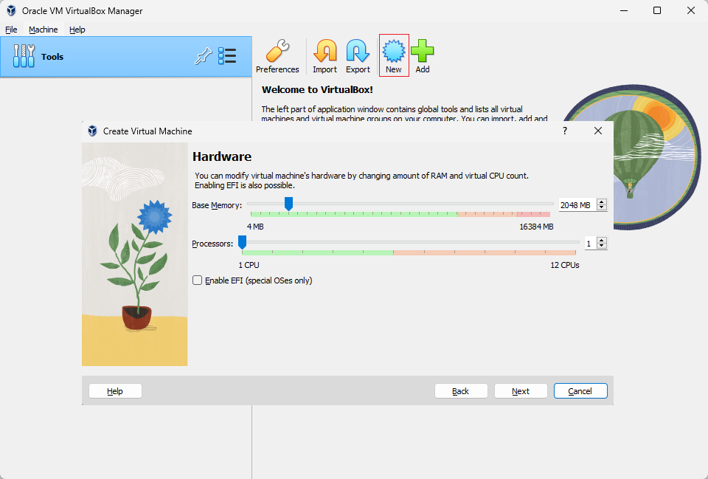The width and height of the screenshot is (708, 479).
Task: Click the New virtual machine icon
Action: click(394, 51)
